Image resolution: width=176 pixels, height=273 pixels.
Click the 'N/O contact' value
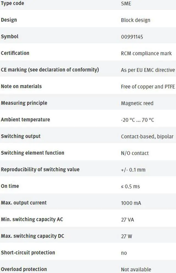[135, 153]
